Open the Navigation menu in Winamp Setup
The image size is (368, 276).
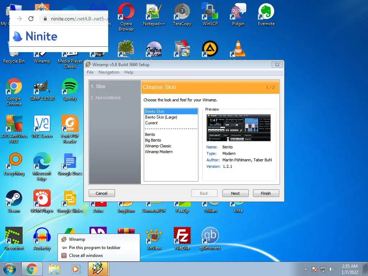coord(109,72)
